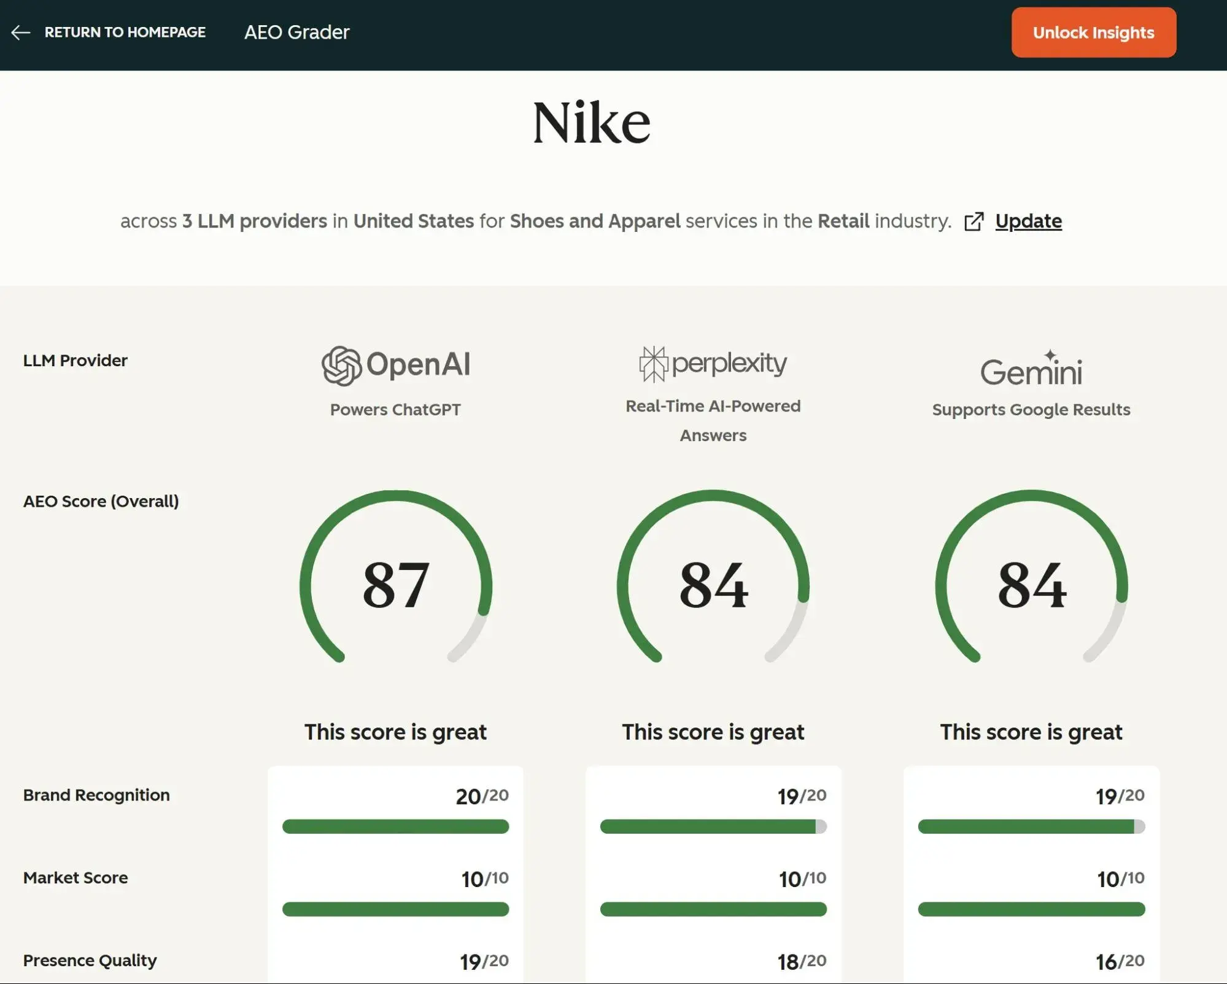Click OpenAI's Market Score progress bar
The height and width of the screenshot is (984, 1227).
395,909
